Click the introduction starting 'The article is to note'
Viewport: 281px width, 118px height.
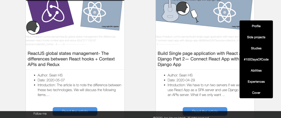[80, 90]
